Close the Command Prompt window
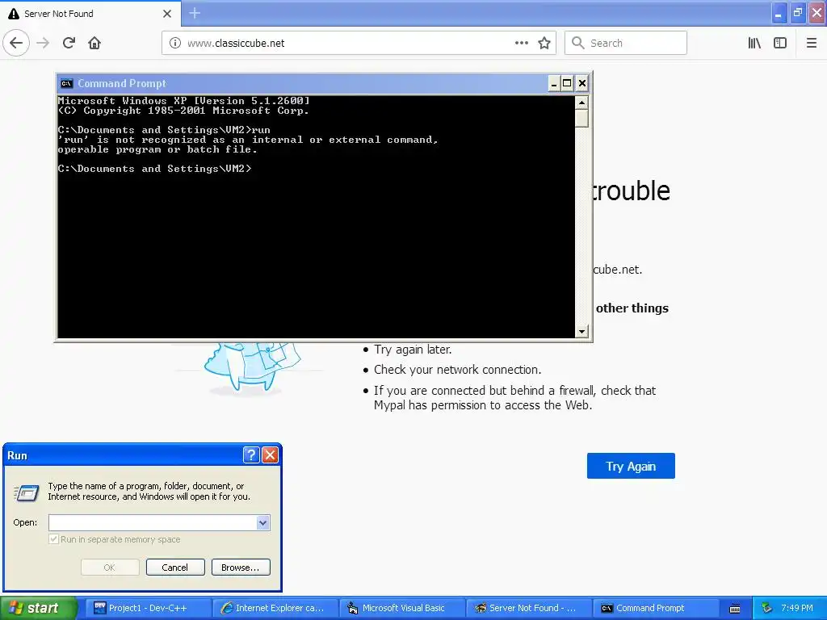The image size is (827, 620). tap(581, 83)
